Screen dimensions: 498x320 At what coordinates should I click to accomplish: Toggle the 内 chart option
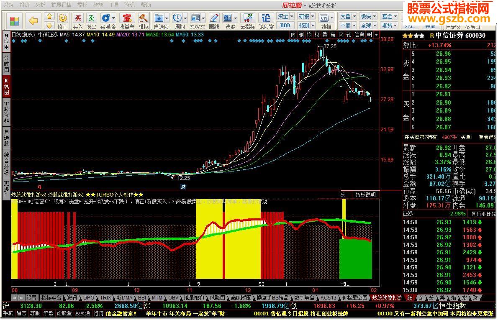pos(293,35)
